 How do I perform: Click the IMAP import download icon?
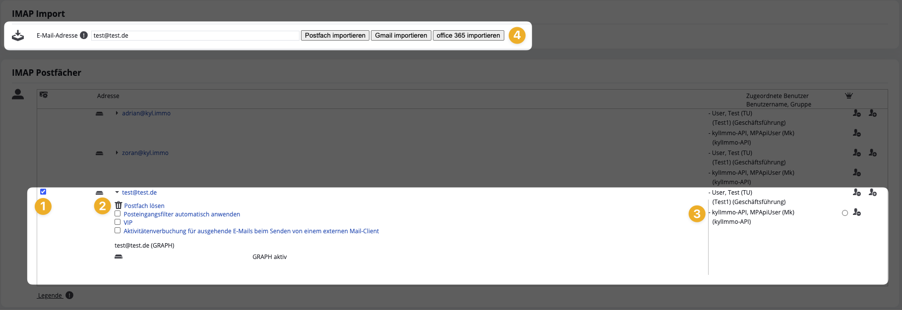pos(18,36)
